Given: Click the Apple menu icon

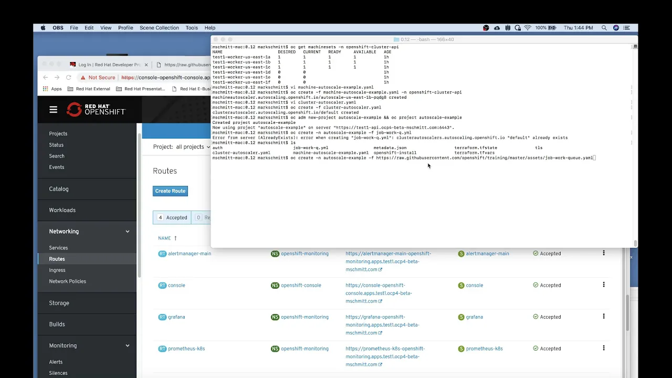Looking at the screenshot, I should point(43,28).
